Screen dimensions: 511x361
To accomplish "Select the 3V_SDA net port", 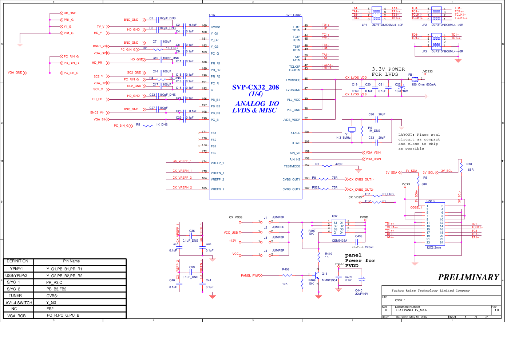I will [393, 172].
